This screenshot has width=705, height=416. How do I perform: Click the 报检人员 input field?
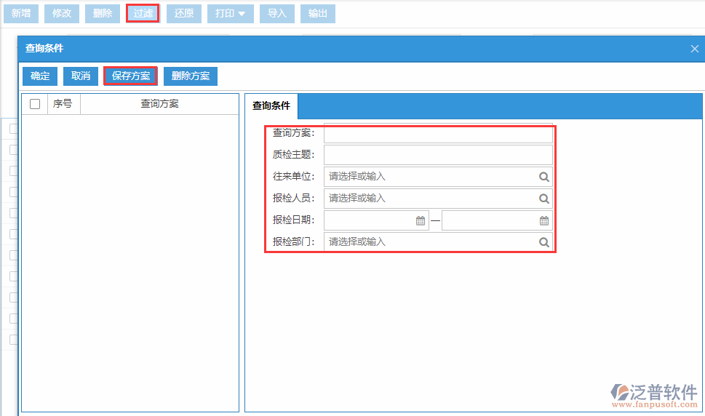(438, 198)
